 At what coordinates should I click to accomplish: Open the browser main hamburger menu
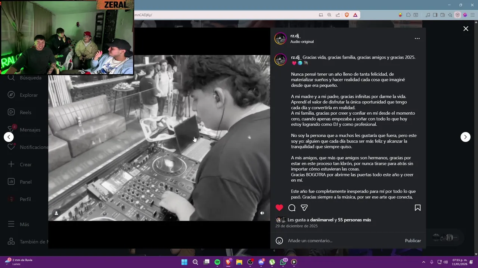[472, 15]
